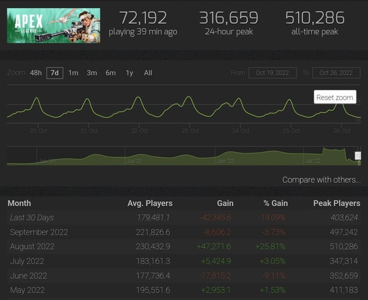
Task: Select the May 2022 row label
Action: click(27, 290)
